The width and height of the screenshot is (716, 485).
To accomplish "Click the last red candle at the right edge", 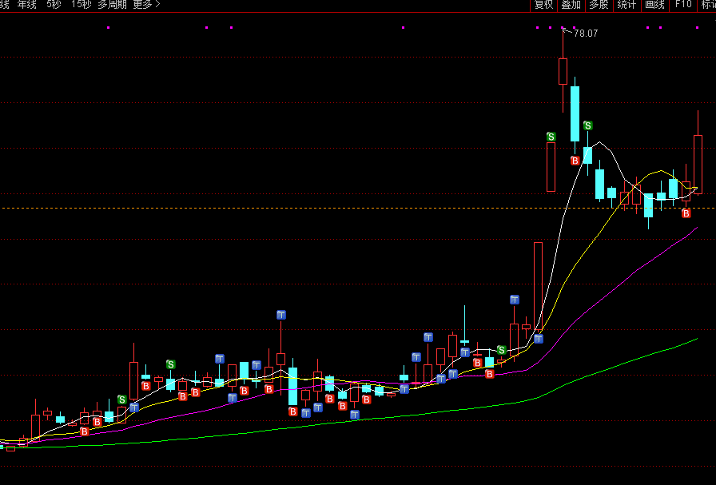I will (698, 165).
